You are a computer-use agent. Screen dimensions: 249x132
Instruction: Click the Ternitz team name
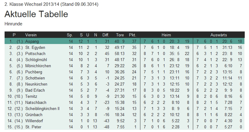coord(31,96)
